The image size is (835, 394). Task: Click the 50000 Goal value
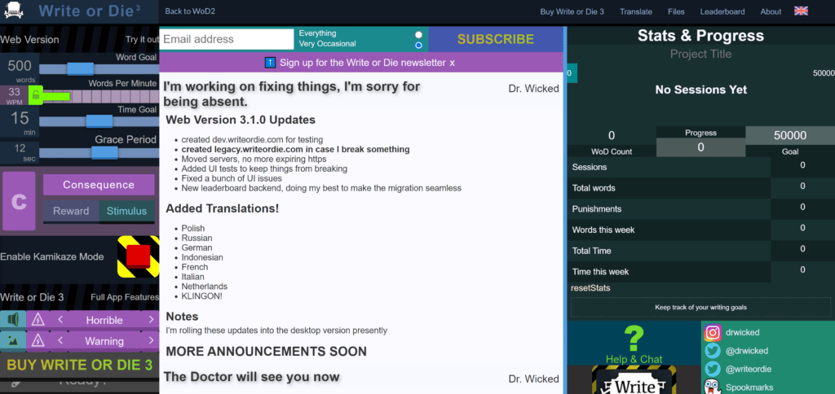[x=789, y=136]
